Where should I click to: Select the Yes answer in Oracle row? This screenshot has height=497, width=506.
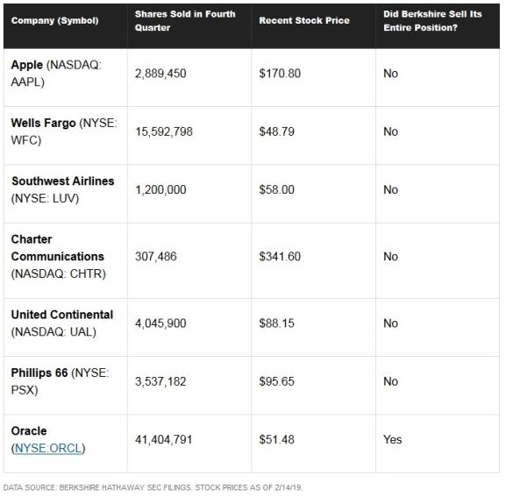(x=392, y=440)
